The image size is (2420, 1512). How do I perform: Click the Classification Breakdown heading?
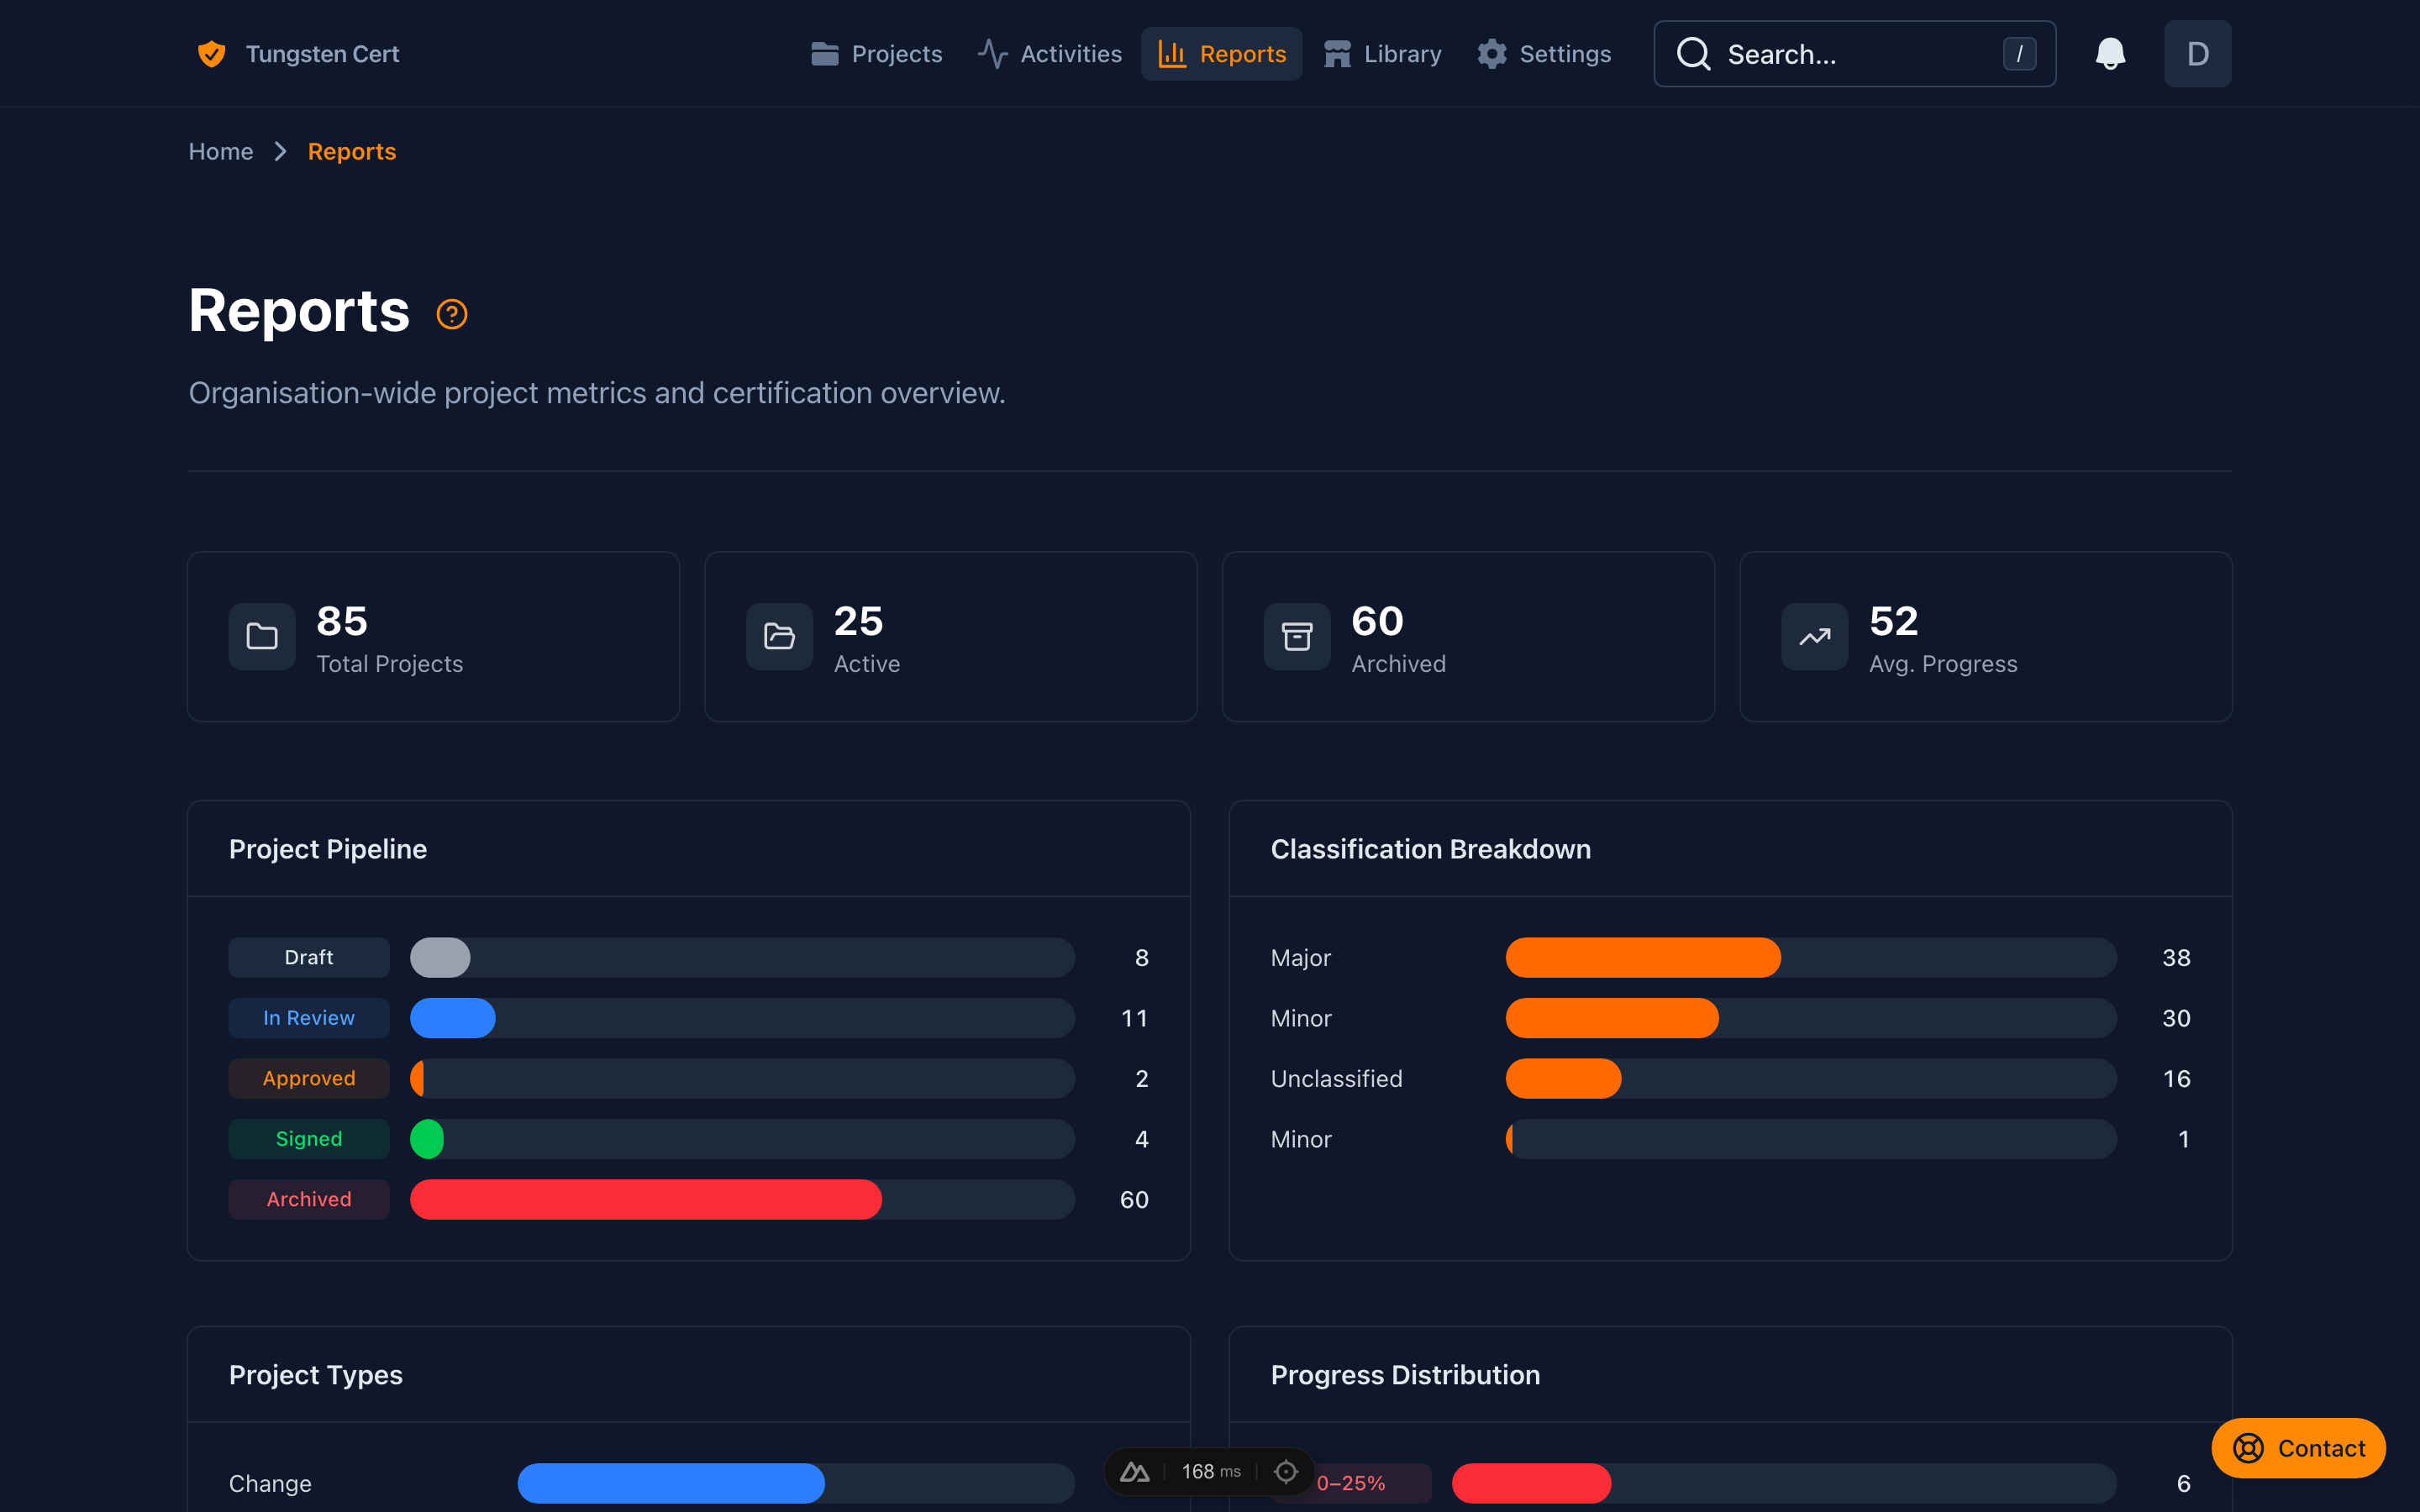coord(1430,849)
